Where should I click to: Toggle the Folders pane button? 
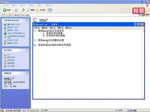tap(41, 10)
